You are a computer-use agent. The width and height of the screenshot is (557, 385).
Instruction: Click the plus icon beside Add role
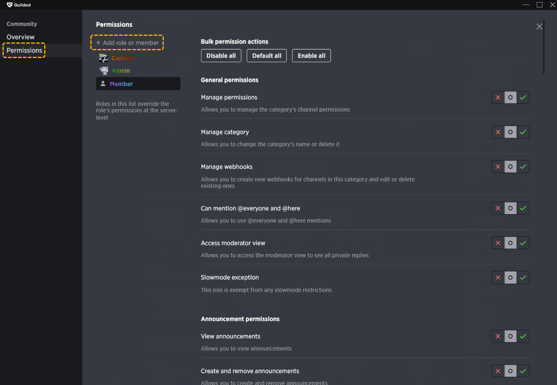98,43
